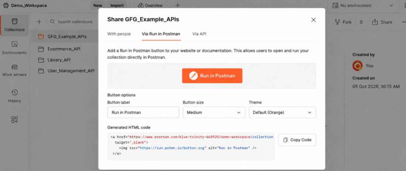Open the History sidebar section

click(x=14, y=96)
